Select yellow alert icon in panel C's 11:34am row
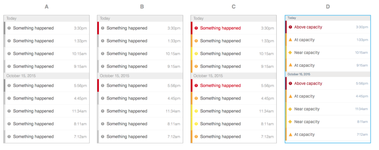379x150 pixels. pyautogui.click(x=196, y=111)
